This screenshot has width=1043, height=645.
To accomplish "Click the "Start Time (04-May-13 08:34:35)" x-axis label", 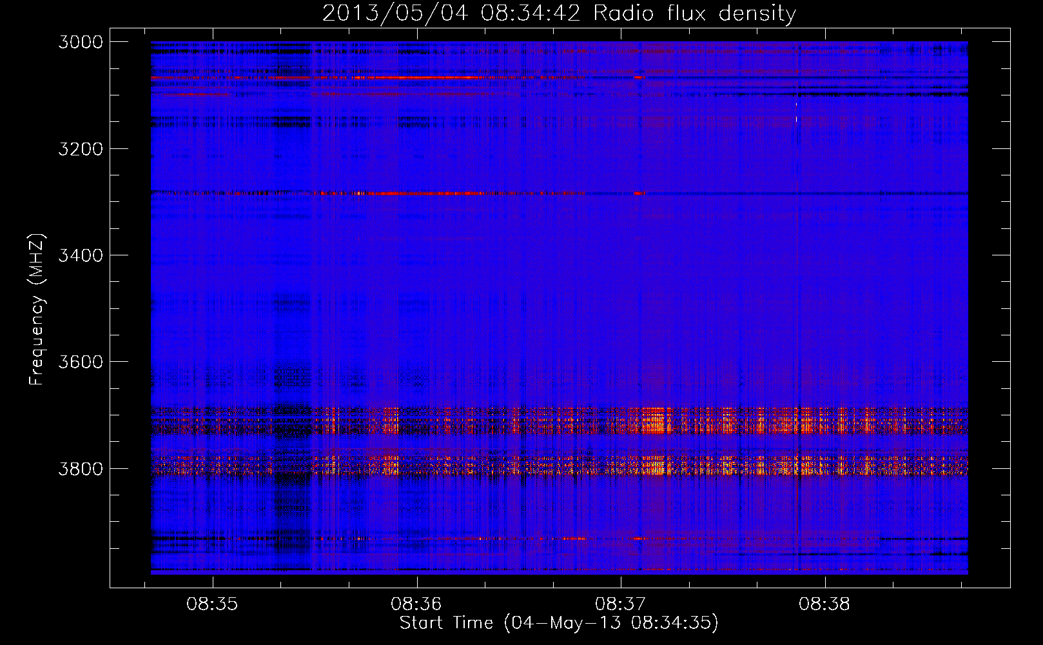I will [x=559, y=623].
